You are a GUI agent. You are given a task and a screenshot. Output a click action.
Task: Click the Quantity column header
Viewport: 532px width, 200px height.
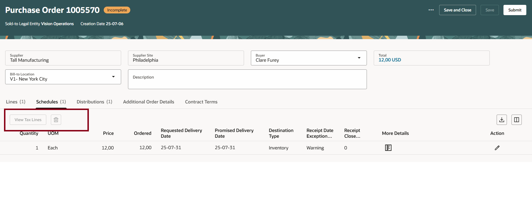click(29, 133)
